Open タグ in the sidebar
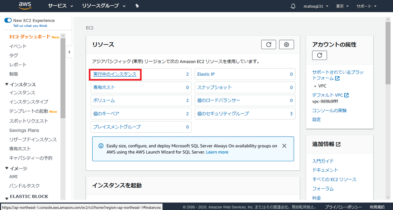Image resolution: width=393 pixels, height=210 pixels. (14, 55)
